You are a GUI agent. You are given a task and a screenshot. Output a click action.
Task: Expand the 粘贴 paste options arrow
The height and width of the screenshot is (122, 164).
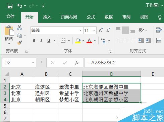pos(9,44)
